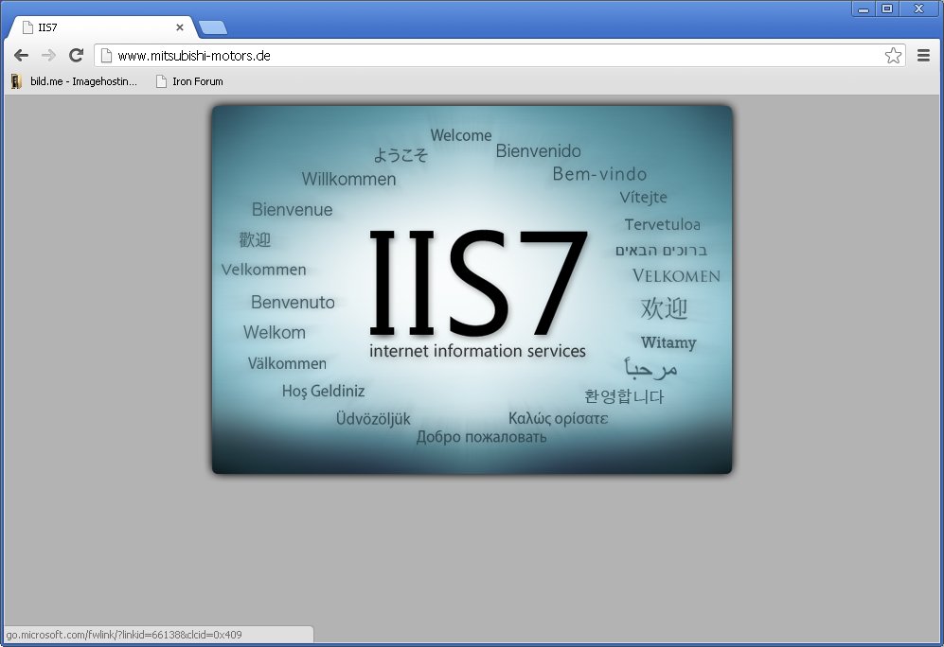The width and height of the screenshot is (944, 647).
Task: Open a new tab
Action: (213, 27)
